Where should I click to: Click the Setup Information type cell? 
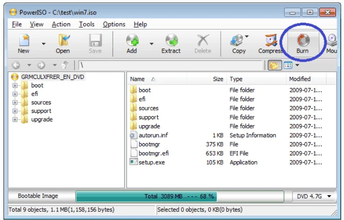tap(253, 135)
